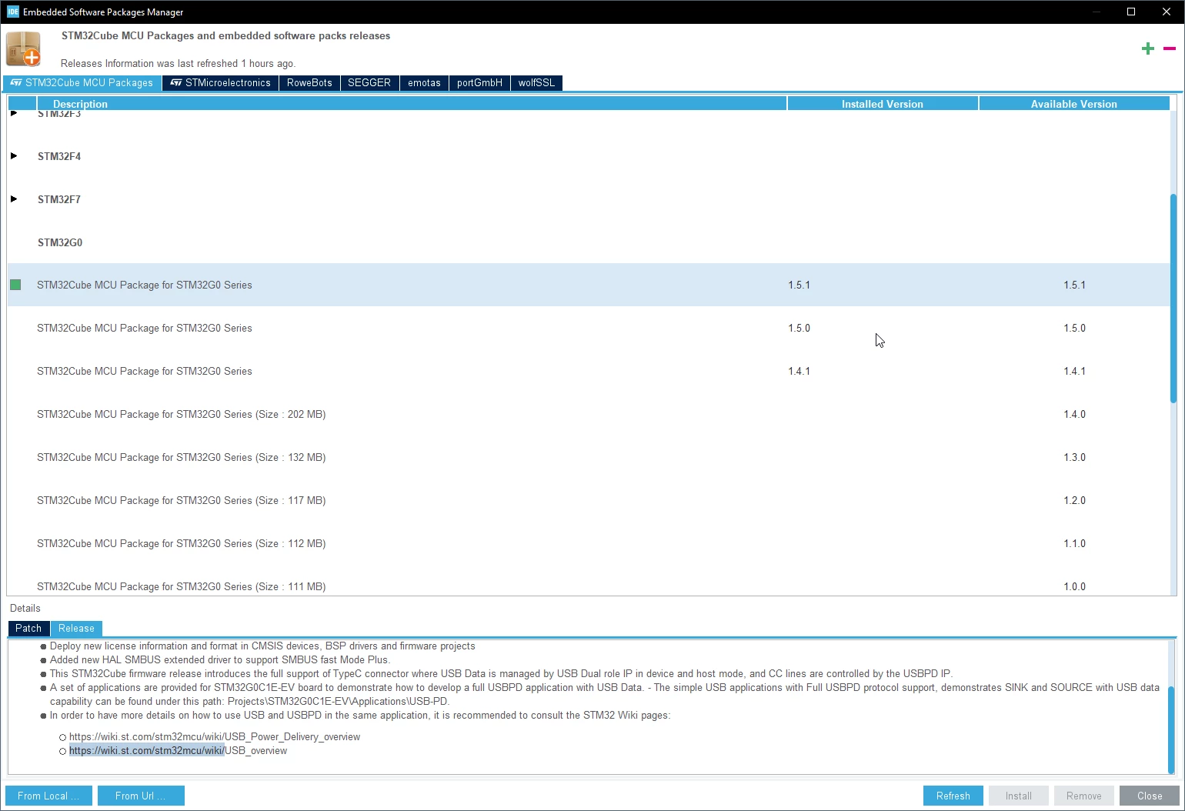Click the Remove button
The image size is (1185, 811).
(x=1084, y=796)
